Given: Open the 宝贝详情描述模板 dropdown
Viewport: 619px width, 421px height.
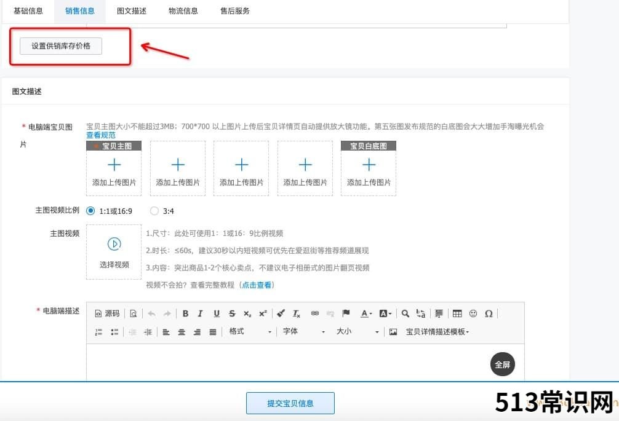Looking at the screenshot, I should (x=437, y=332).
